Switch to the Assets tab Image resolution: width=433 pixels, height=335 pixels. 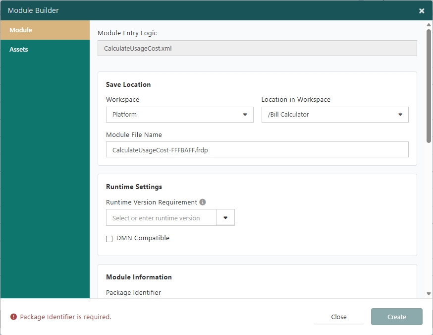point(45,49)
